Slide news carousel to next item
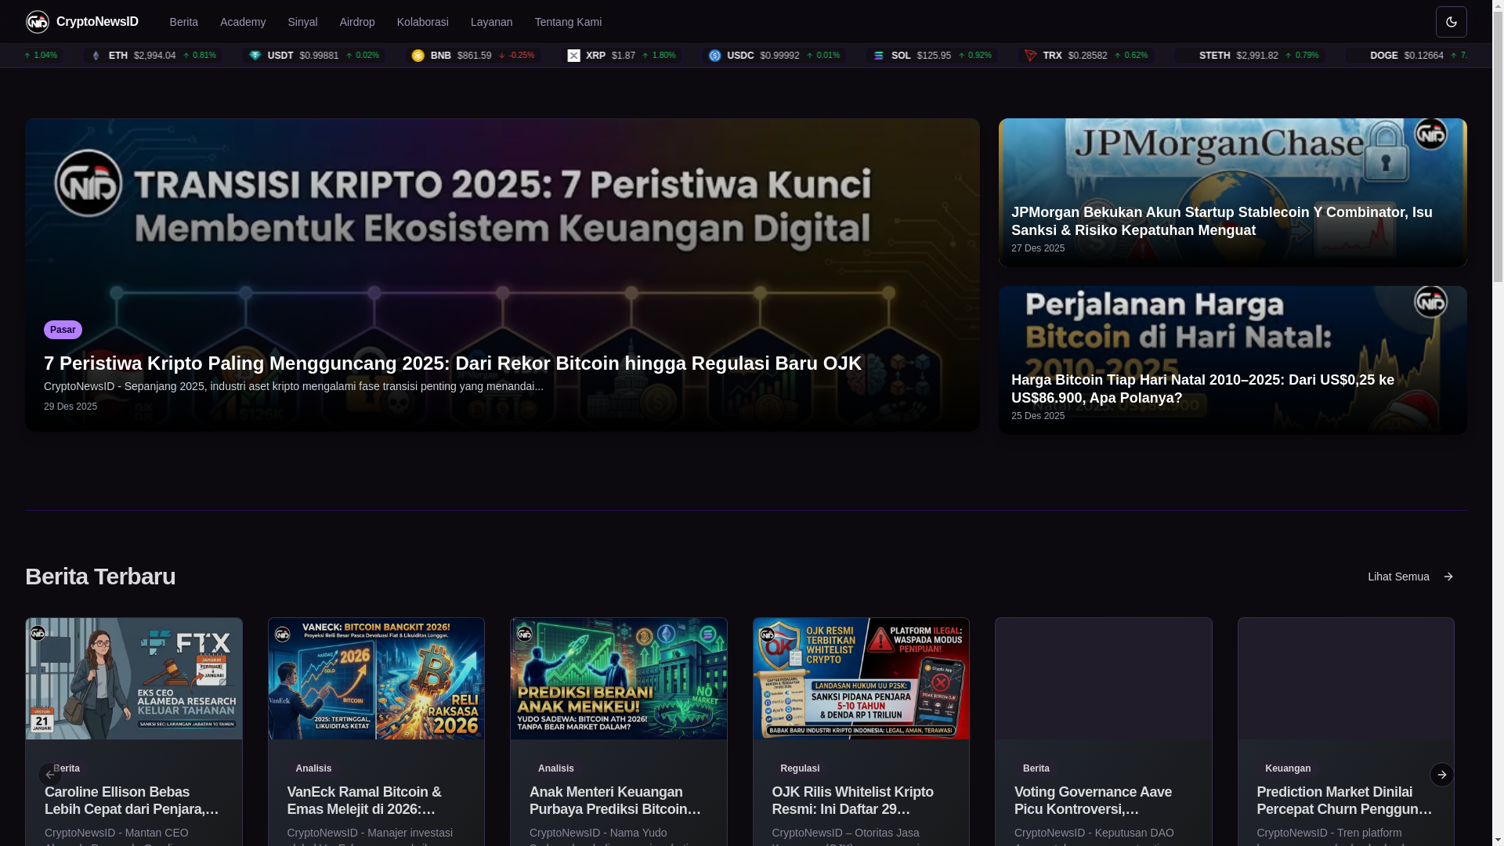Viewport: 1504px width, 846px height. click(1441, 775)
